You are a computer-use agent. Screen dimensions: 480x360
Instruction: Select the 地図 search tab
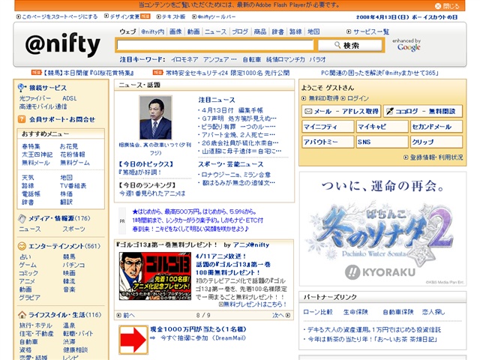click(313, 31)
